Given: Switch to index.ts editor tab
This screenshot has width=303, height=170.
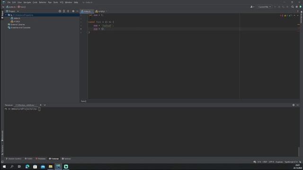Looking at the screenshot, I should [87, 11].
